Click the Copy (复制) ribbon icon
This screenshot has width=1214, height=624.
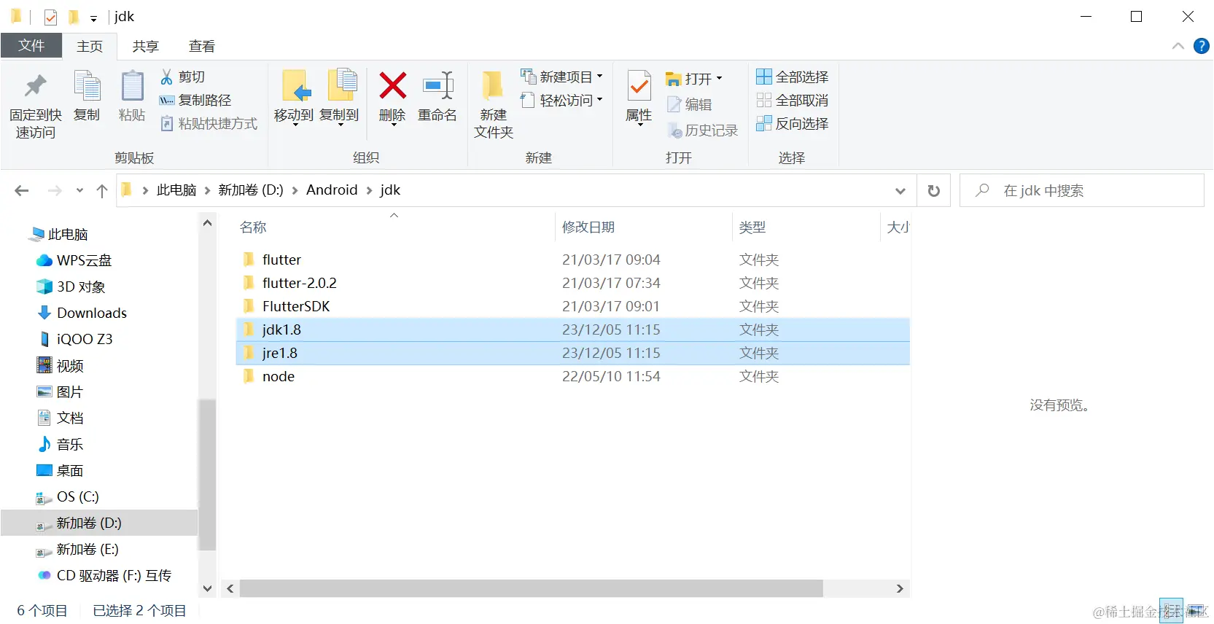pos(87,87)
